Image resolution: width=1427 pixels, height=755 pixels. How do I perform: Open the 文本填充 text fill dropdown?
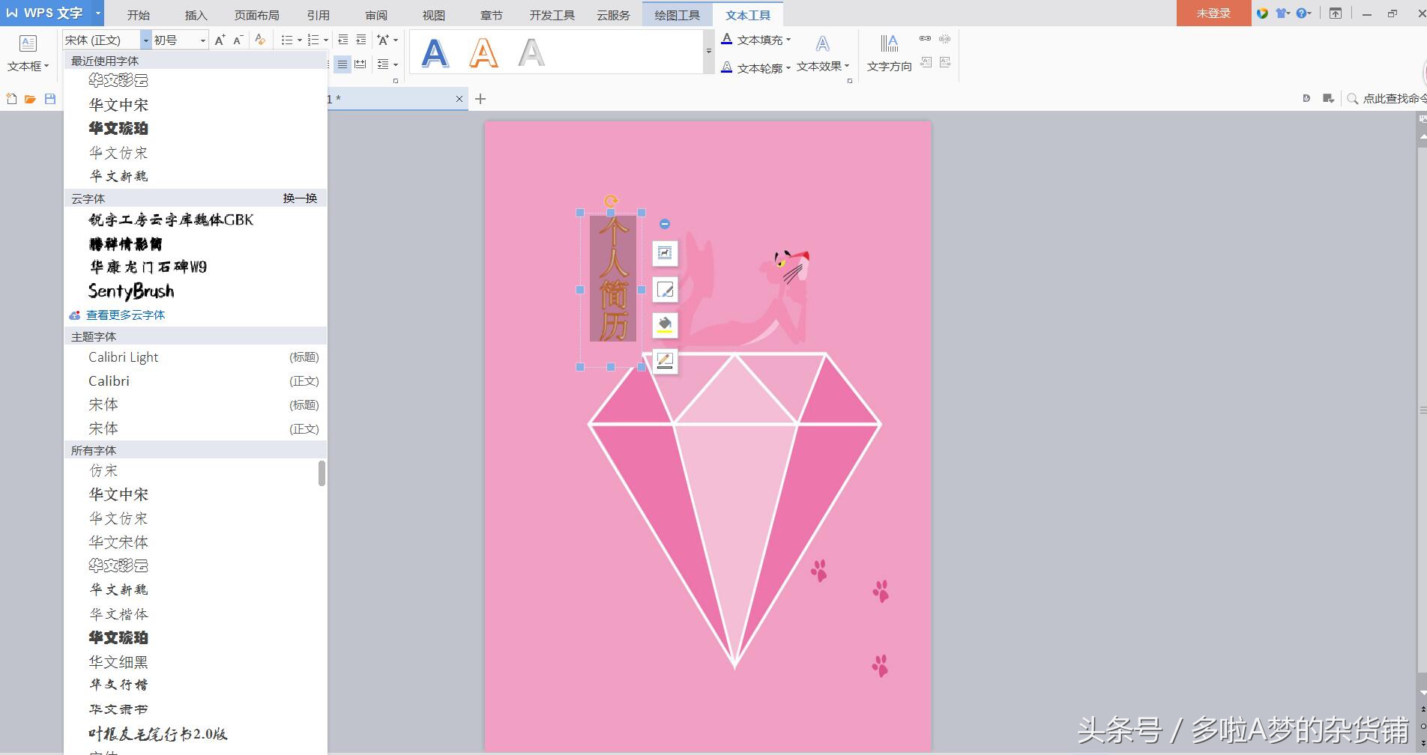[x=759, y=40]
